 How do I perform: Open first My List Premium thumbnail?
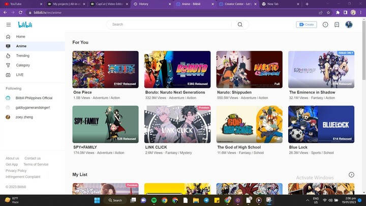pos(106,189)
